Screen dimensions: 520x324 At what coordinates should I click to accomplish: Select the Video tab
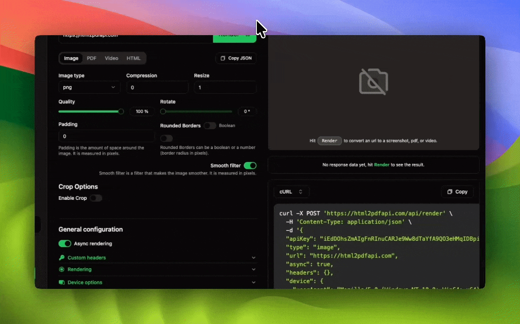(x=112, y=58)
